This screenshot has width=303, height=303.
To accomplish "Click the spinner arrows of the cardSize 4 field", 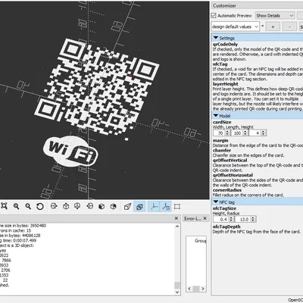I will (x=264, y=133).
